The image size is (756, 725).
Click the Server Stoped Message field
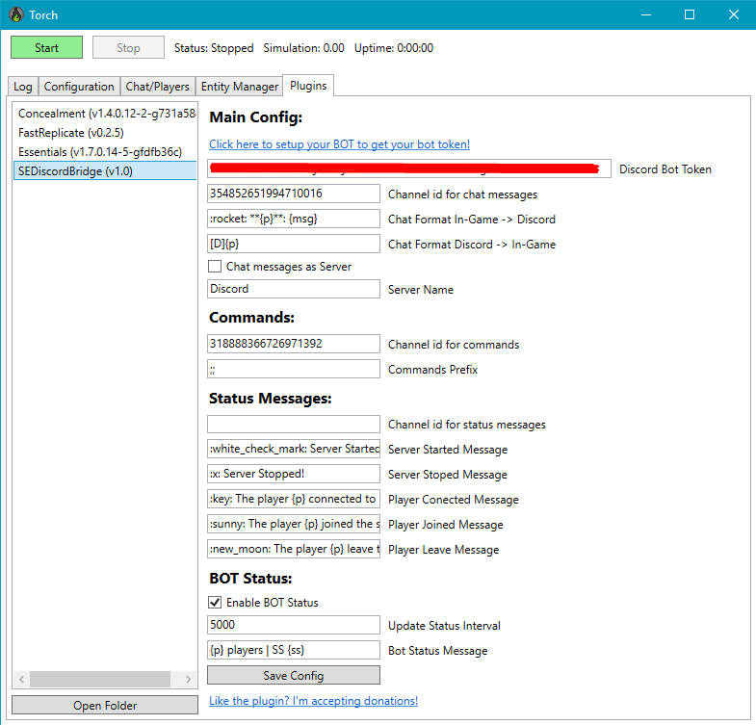pyautogui.click(x=294, y=474)
